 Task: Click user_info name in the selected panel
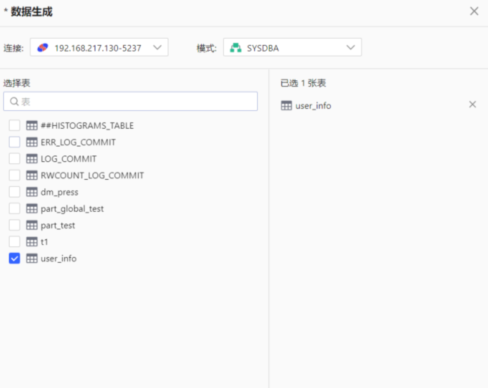click(x=313, y=106)
